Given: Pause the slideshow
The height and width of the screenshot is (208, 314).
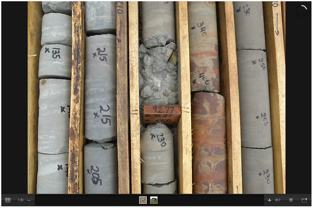Looking at the screenshot, I should pos(291,200).
